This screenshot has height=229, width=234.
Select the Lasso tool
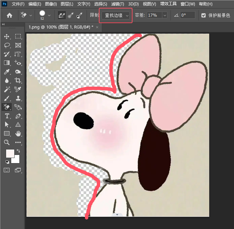coord(7,45)
